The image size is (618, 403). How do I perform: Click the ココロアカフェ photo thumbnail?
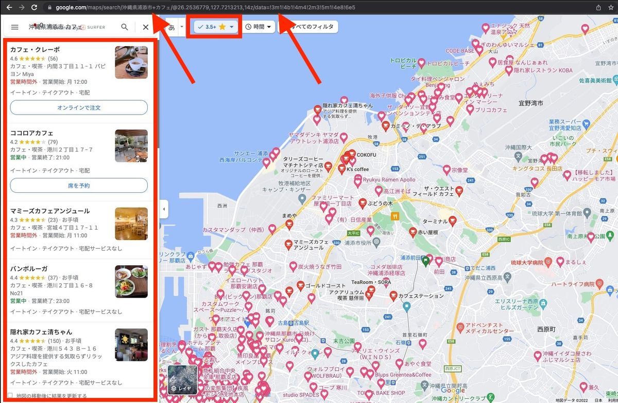point(131,145)
